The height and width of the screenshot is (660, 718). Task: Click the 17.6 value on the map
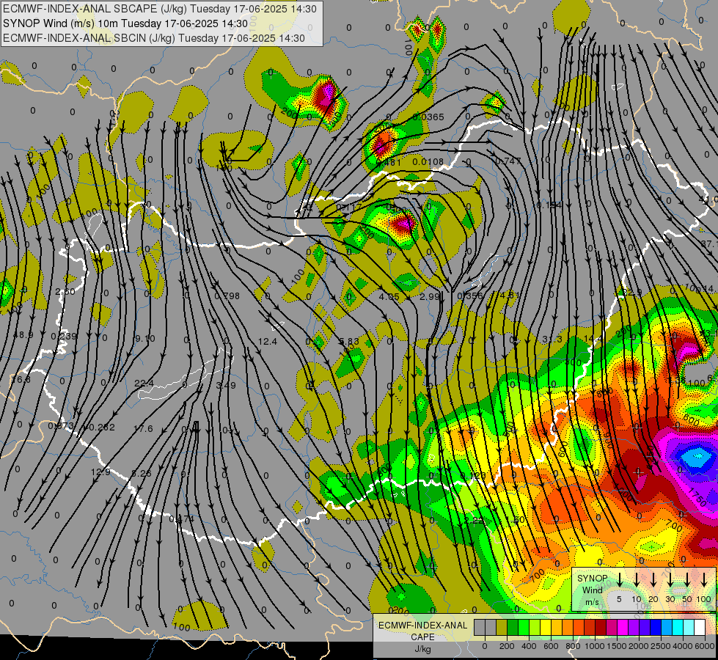click(143, 429)
